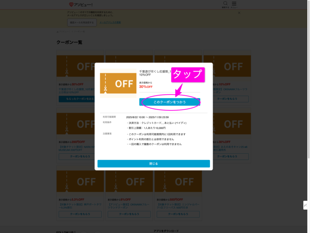Screen dimensions: 310x233
Task: Click the 閉じる button in the modal
Action: (x=154, y=164)
